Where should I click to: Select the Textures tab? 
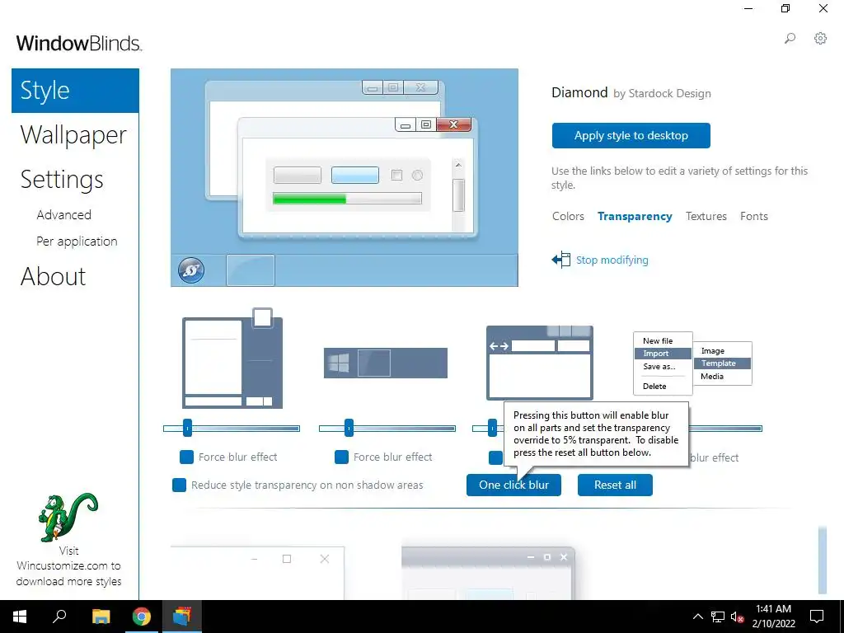tap(706, 217)
